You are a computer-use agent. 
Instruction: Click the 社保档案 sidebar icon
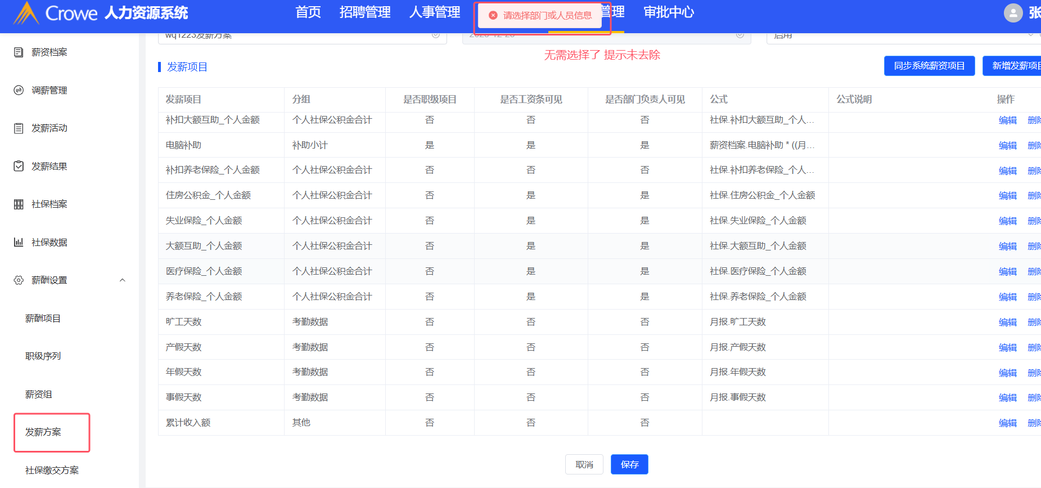[19, 204]
